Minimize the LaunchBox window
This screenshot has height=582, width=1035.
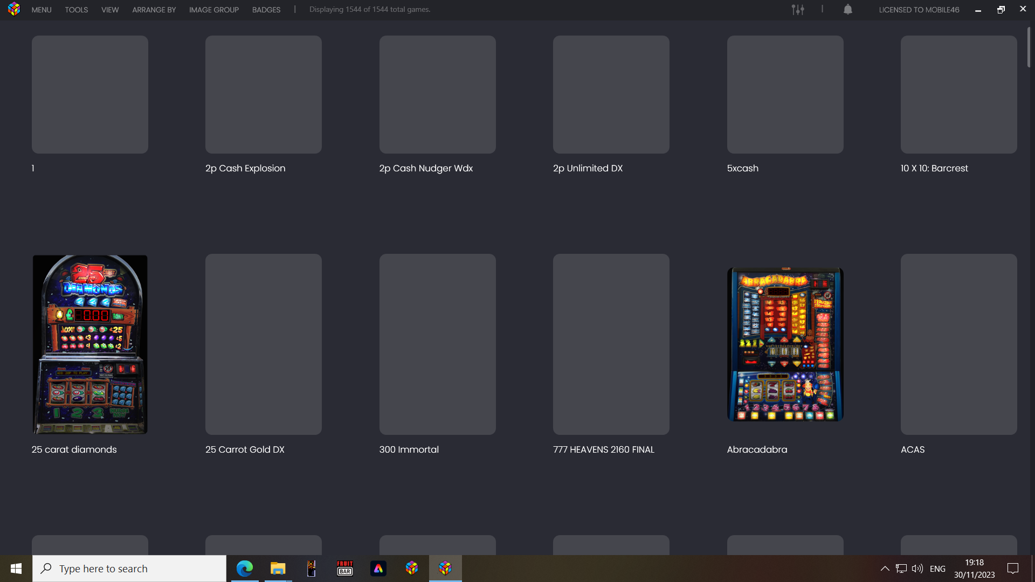tap(978, 10)
